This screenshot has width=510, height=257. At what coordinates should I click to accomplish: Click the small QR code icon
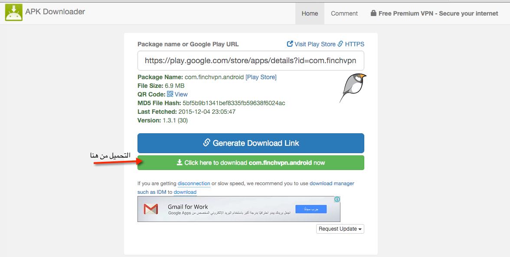point(170,94)
